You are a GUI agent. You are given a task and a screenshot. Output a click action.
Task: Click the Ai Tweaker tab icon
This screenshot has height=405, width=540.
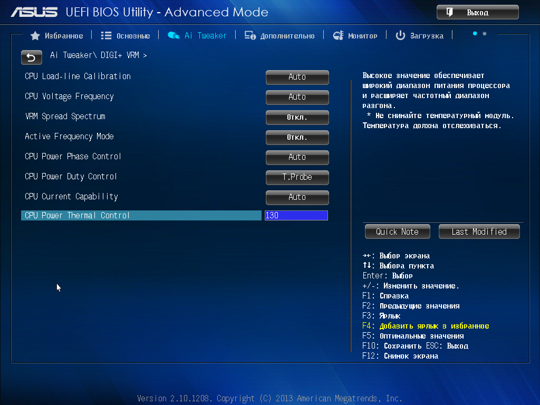[173, 35]
